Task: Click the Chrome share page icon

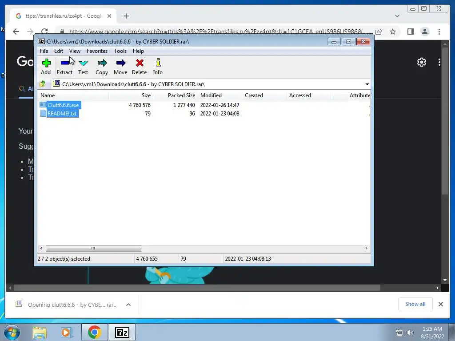Action: point(379,32)
